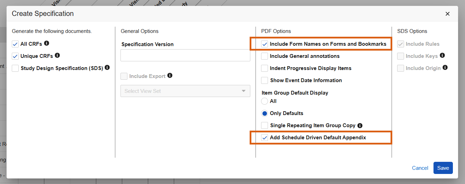Image resolution: width=465 pixels, height=184 pixels.
Task: Click the Save button
Action: (443, 168)
